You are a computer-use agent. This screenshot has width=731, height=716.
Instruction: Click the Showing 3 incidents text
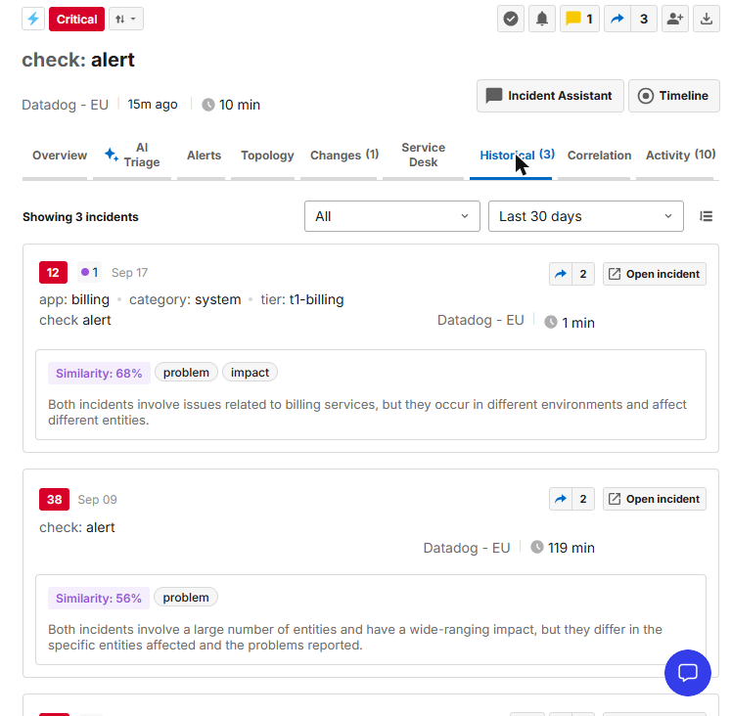80,217
